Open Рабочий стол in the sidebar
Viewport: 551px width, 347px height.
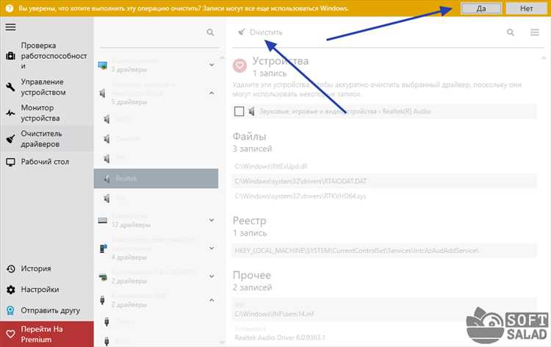coord(46,162)
